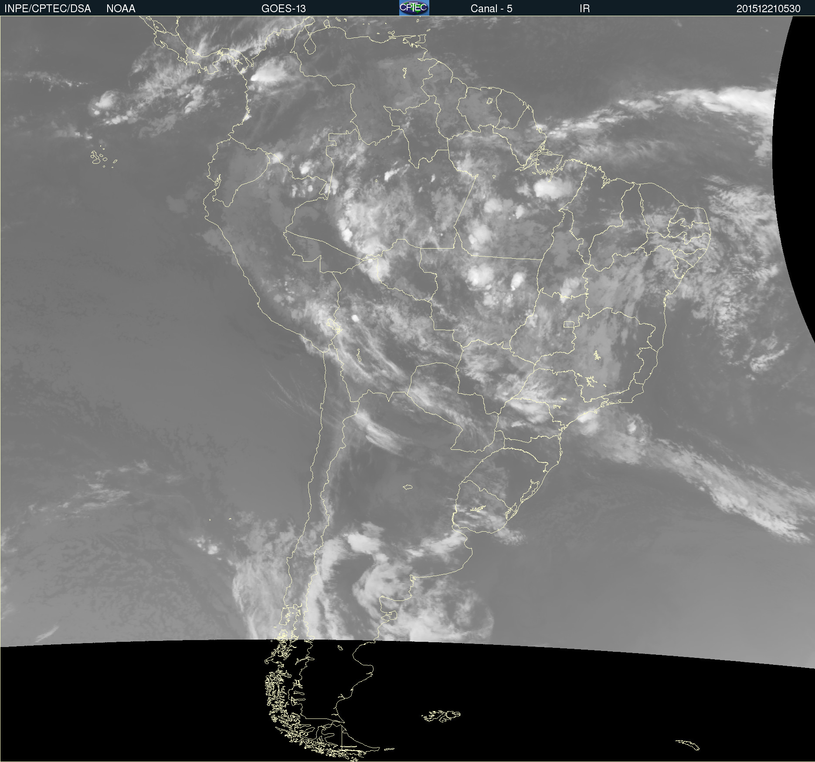The height and width of the screenshot is (762, 815).
Task: Click the IR channel label
Action: 584,9
